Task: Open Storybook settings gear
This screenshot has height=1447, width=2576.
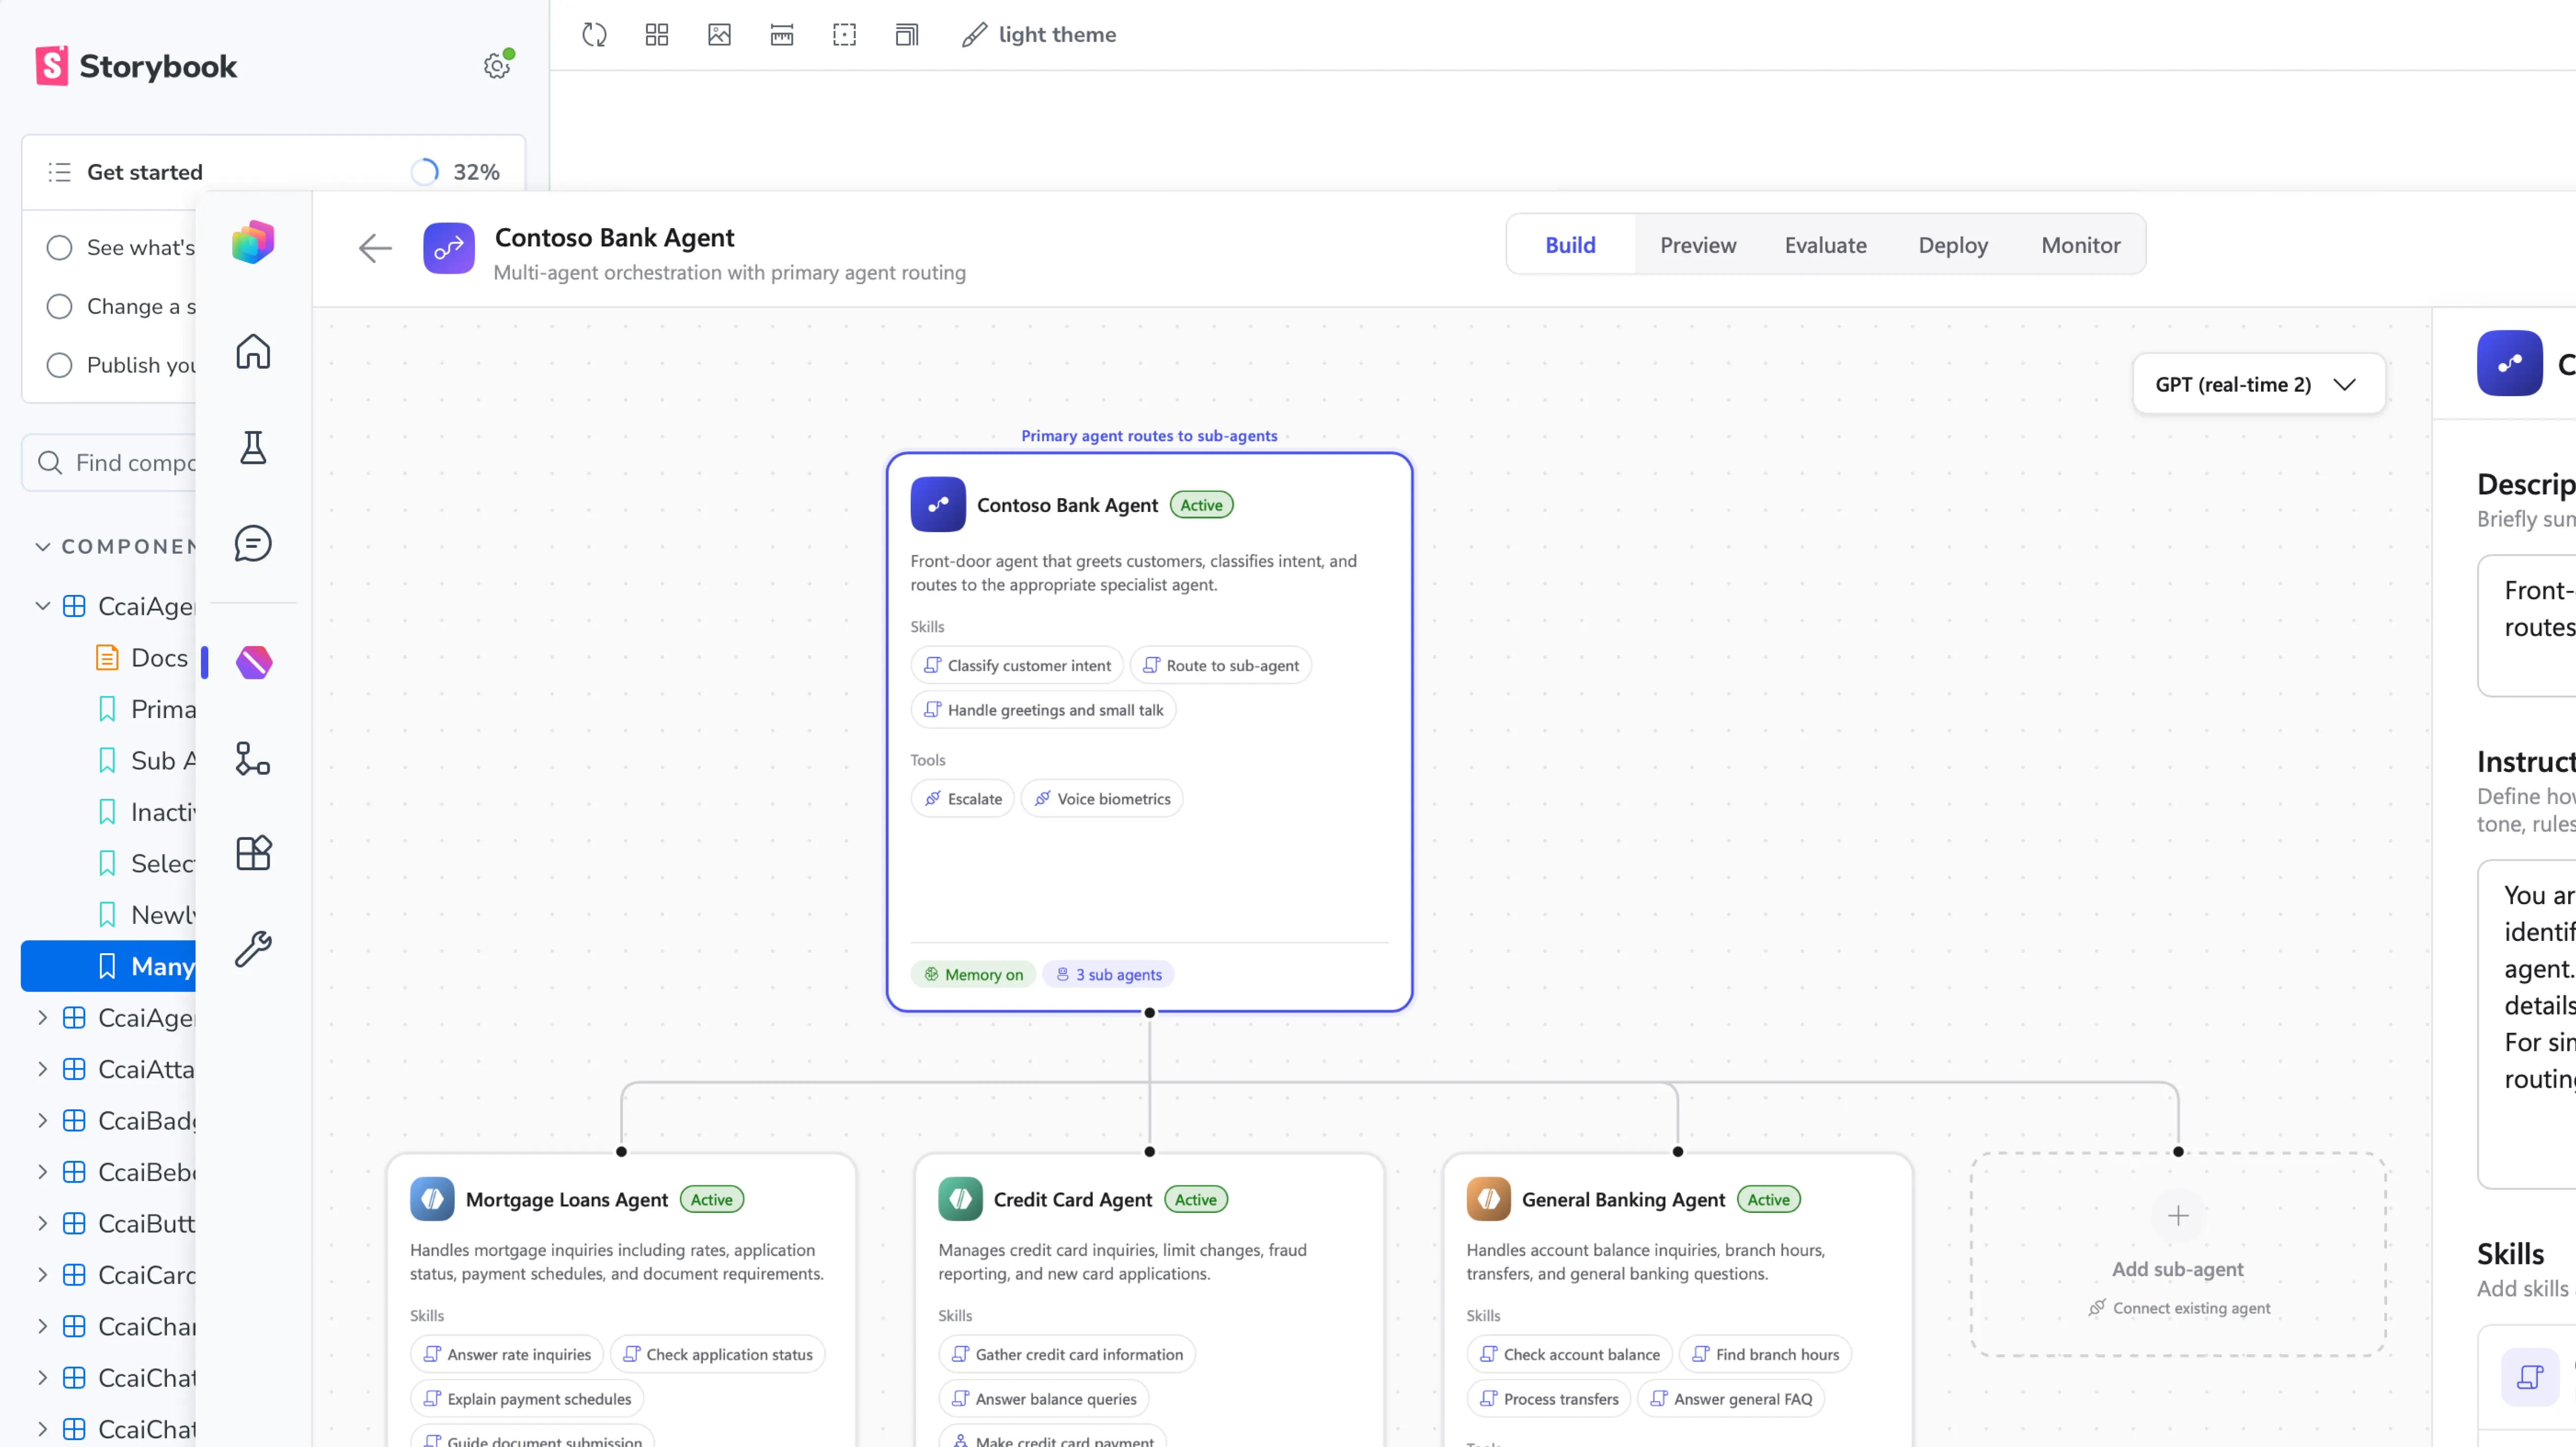Action: click(x=497, y=66)
